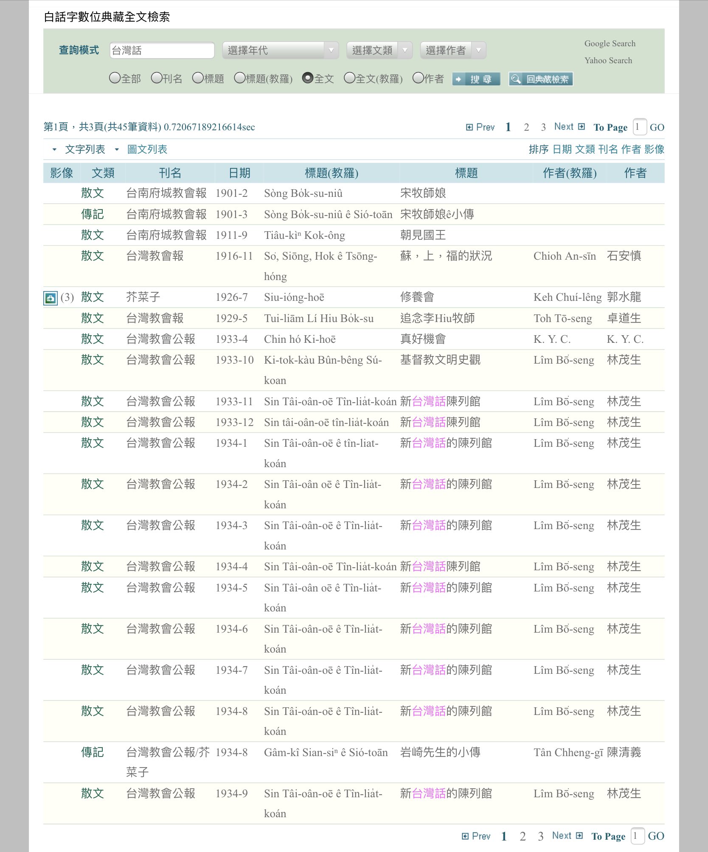Viewport: 708px width, 852px height.
Task: Open the 真好機會 entry
Action: (423, 339)
